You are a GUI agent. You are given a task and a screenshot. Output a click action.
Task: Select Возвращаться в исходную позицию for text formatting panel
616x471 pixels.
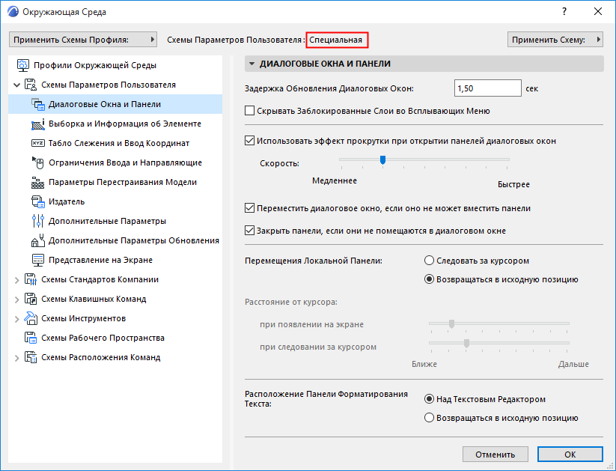[429, 418]
